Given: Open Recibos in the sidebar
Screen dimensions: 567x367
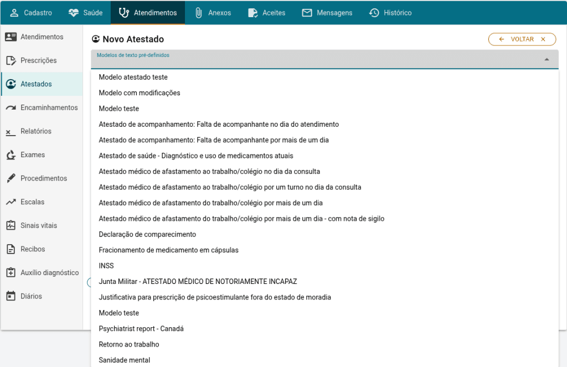Looking at the screenshot, I should click(x=42, y=249).
